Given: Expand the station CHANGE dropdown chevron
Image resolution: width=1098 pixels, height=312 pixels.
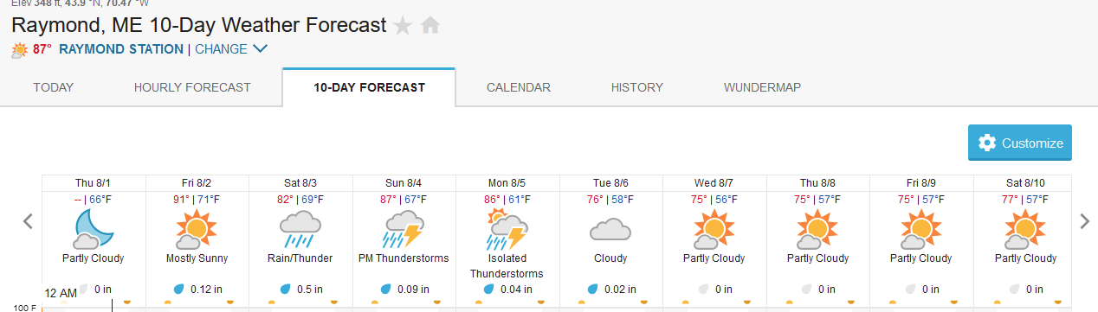Looking at the screenshot, I should coord(260,49).
